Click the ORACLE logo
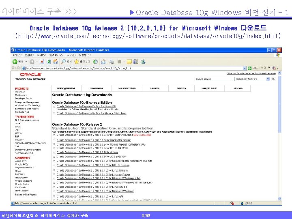This screenshot has width=292, height=219. [31, 74]
